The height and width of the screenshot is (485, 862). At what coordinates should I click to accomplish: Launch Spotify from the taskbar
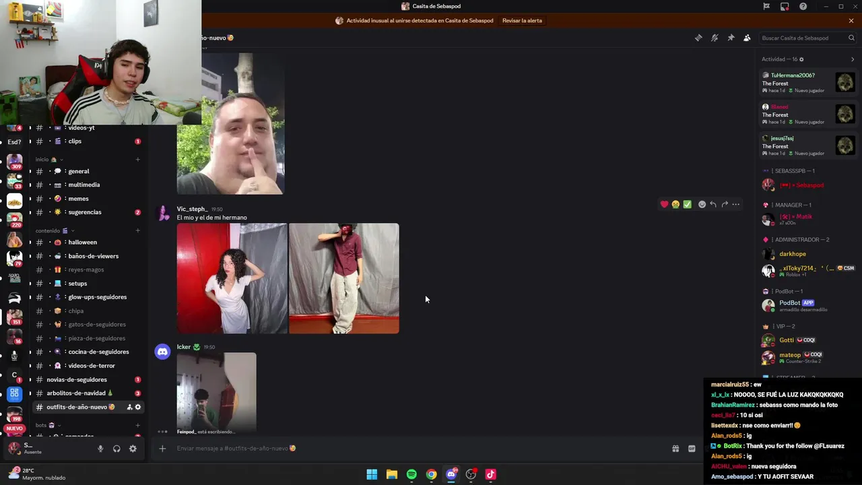click(411, 474)
